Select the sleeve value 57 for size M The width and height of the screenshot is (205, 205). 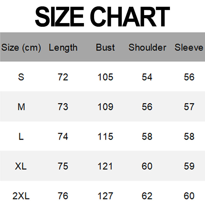189,107
